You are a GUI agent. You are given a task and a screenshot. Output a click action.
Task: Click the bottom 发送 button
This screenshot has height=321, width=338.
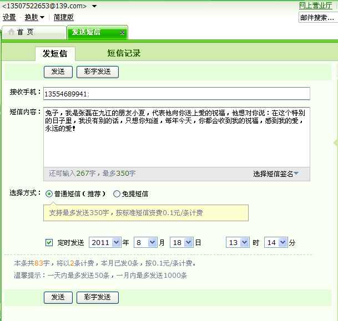click(x=58, y=298)
